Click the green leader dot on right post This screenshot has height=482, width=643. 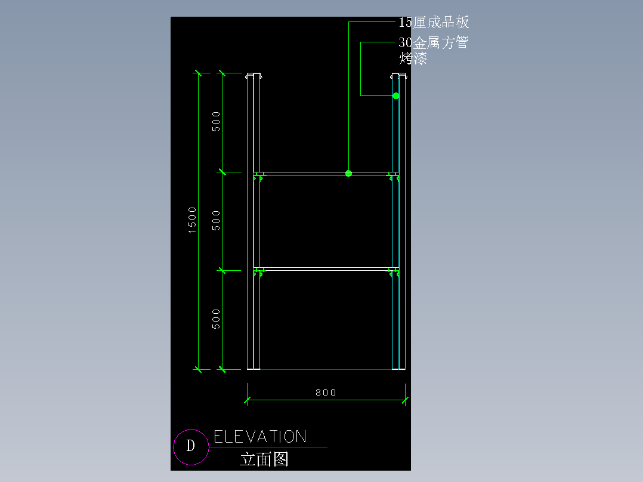coord(395,95)
